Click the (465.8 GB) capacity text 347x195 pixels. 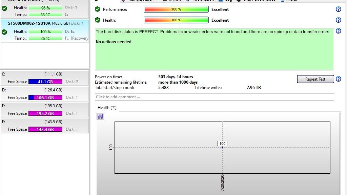(61, 23)
